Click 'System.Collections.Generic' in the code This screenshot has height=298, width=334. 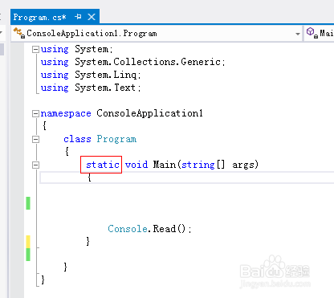[148, 62]
